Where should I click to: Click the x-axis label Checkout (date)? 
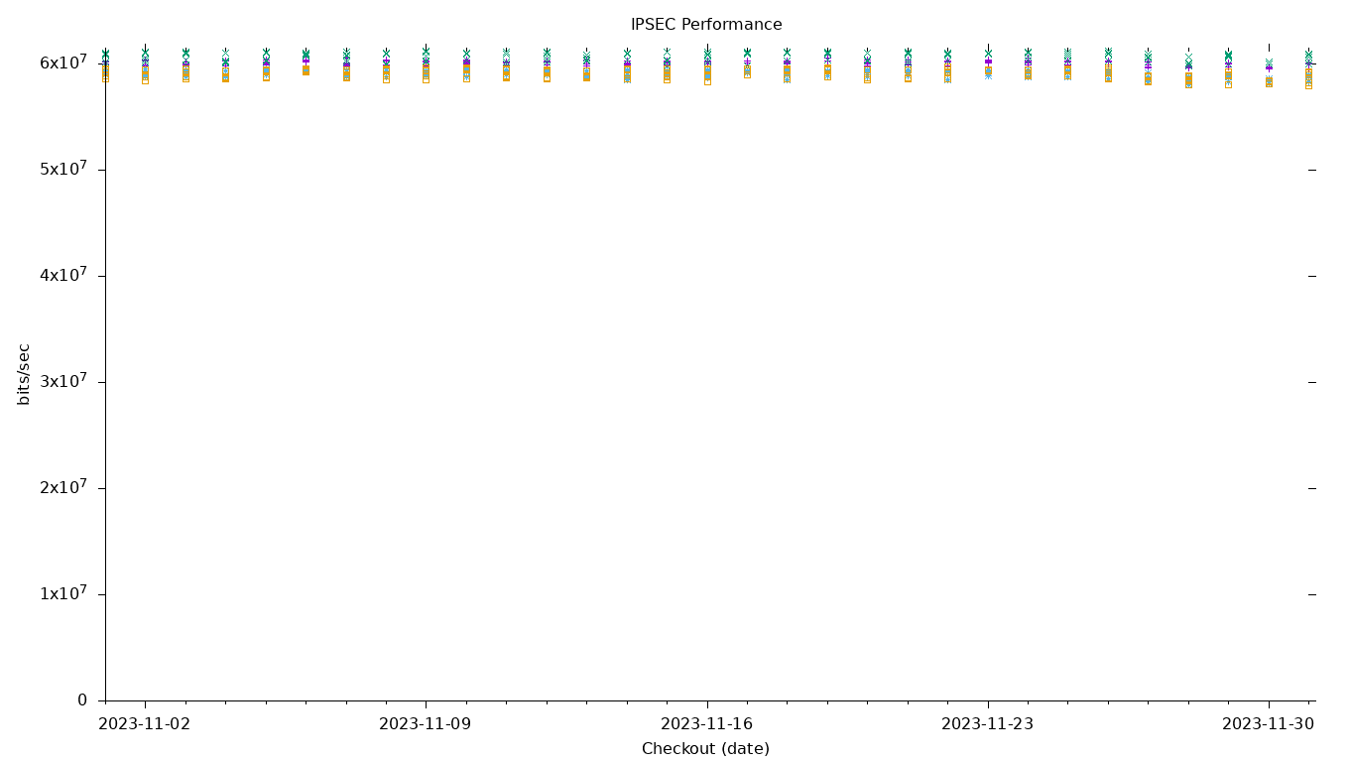pyautogui.click(x=705, y=749)
